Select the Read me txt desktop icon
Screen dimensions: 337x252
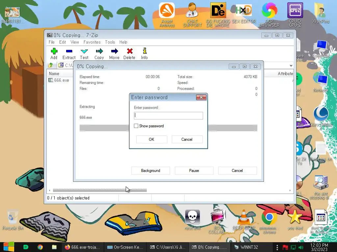[321, 151]
